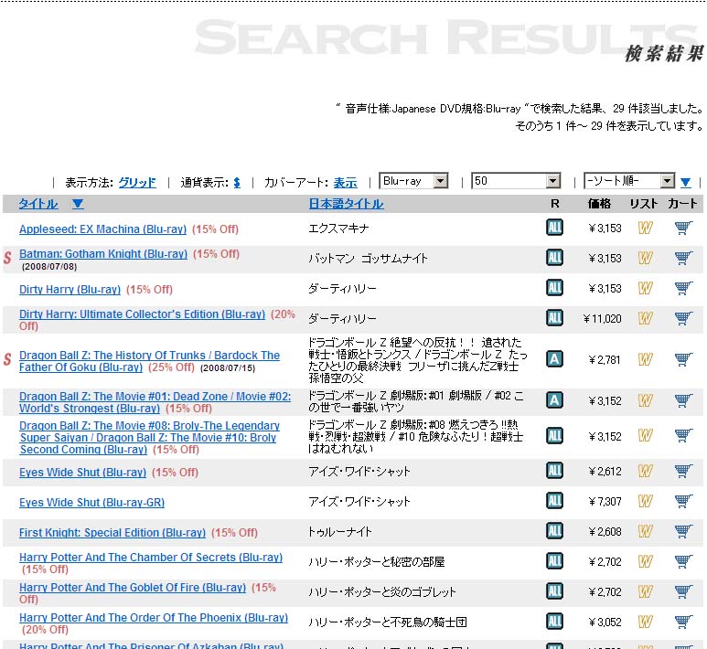Add Harry Potter Chamber Of Secrets to cart
The image size is (707, 649).
point(683,562)
